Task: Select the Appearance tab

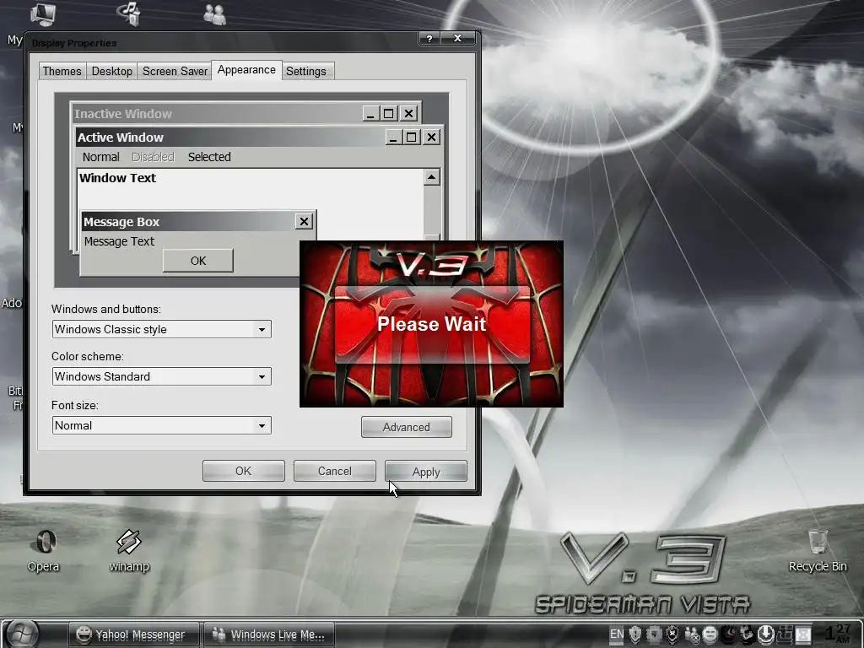Action: coord(246,70)
